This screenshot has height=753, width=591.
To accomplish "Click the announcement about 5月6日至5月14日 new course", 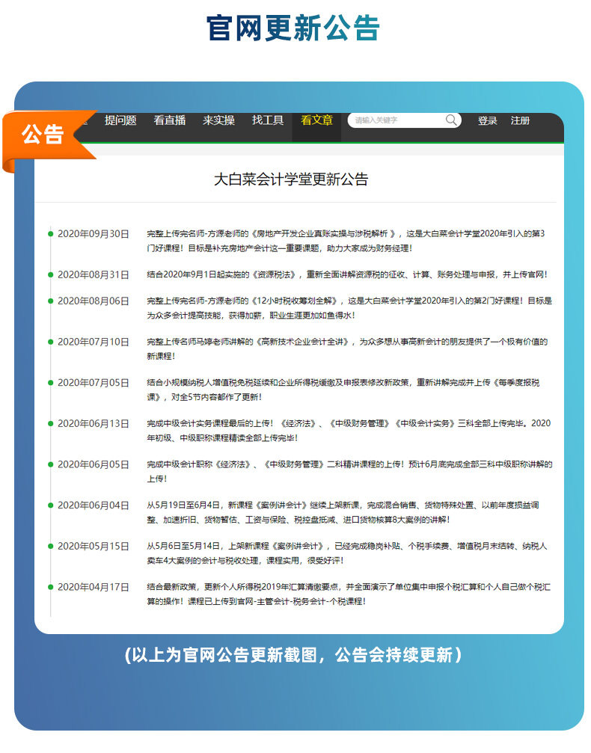I will (347, 553).
